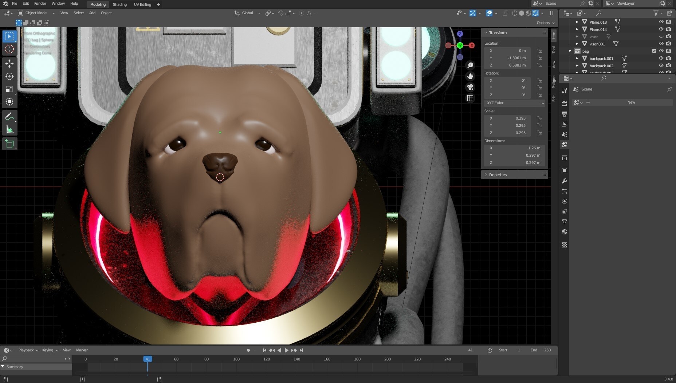Screen dimensions: 676x383
Task: Select the Select Box tool
Action: point(9,36)
